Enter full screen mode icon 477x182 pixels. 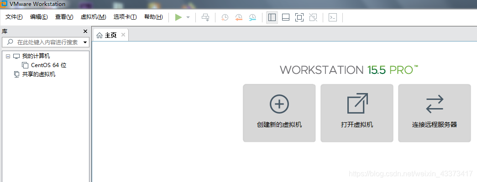tap(299, 17)
